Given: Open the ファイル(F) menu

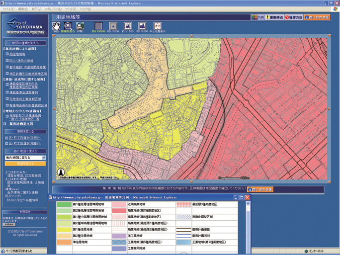Looking at the screenshot, I should coord(8,9).
